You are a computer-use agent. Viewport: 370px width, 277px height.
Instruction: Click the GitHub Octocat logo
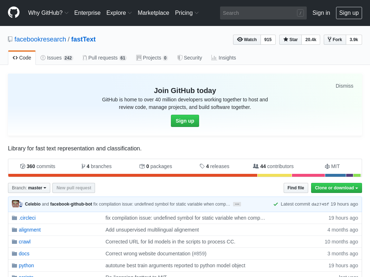tap(14, 13)
